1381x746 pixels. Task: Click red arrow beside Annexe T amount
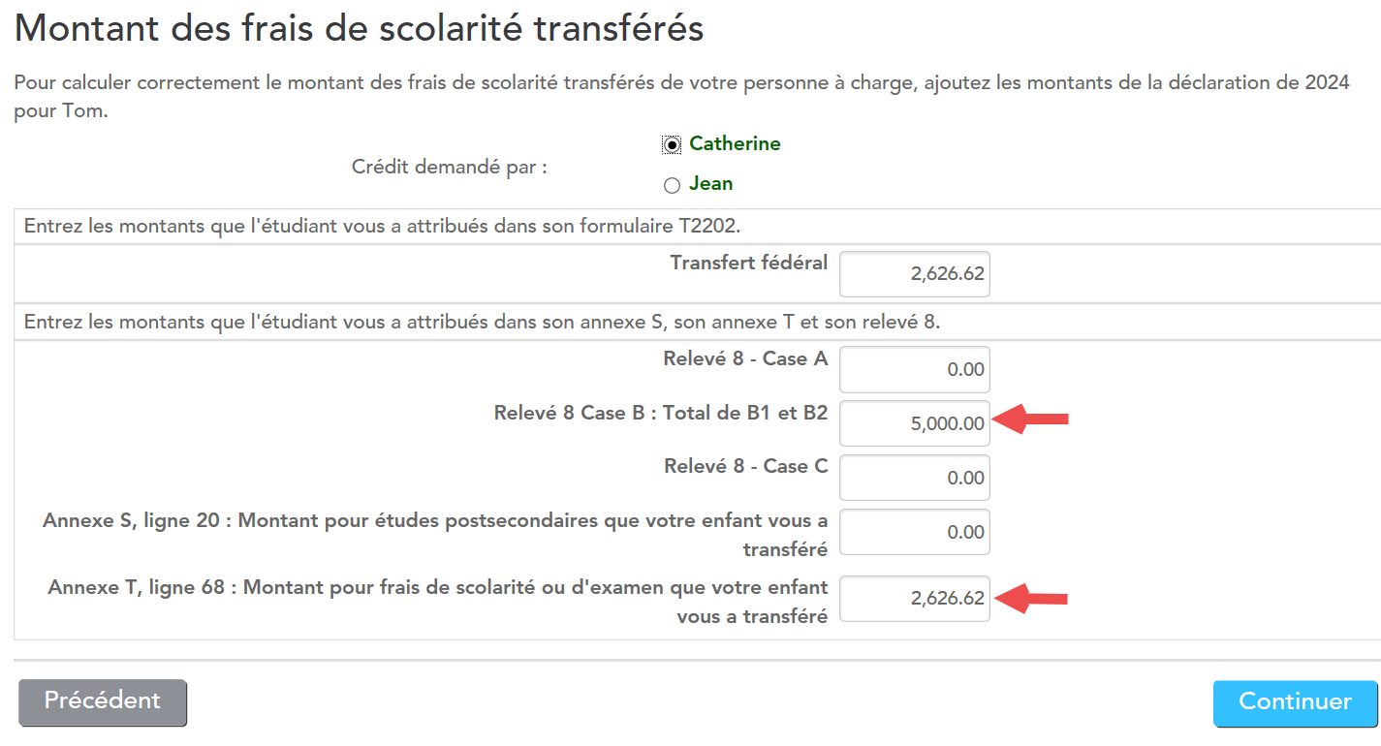[1032, 599]
